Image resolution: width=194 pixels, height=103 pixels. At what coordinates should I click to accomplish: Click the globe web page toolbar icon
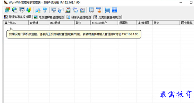15,10
